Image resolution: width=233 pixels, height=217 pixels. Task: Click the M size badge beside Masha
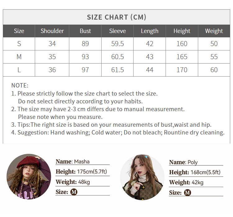pos(74,192)
